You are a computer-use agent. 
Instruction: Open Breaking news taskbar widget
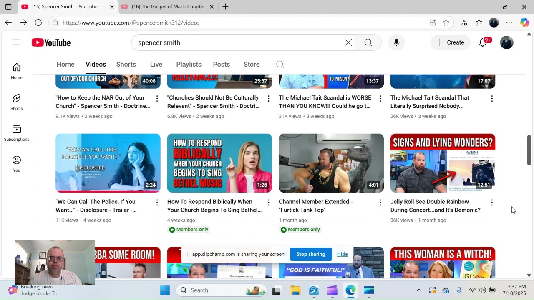[x=35, y=290]
